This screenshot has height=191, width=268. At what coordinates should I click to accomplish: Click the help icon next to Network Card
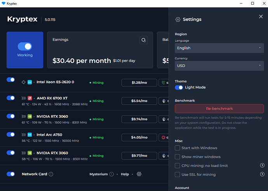tap(51, 174)
